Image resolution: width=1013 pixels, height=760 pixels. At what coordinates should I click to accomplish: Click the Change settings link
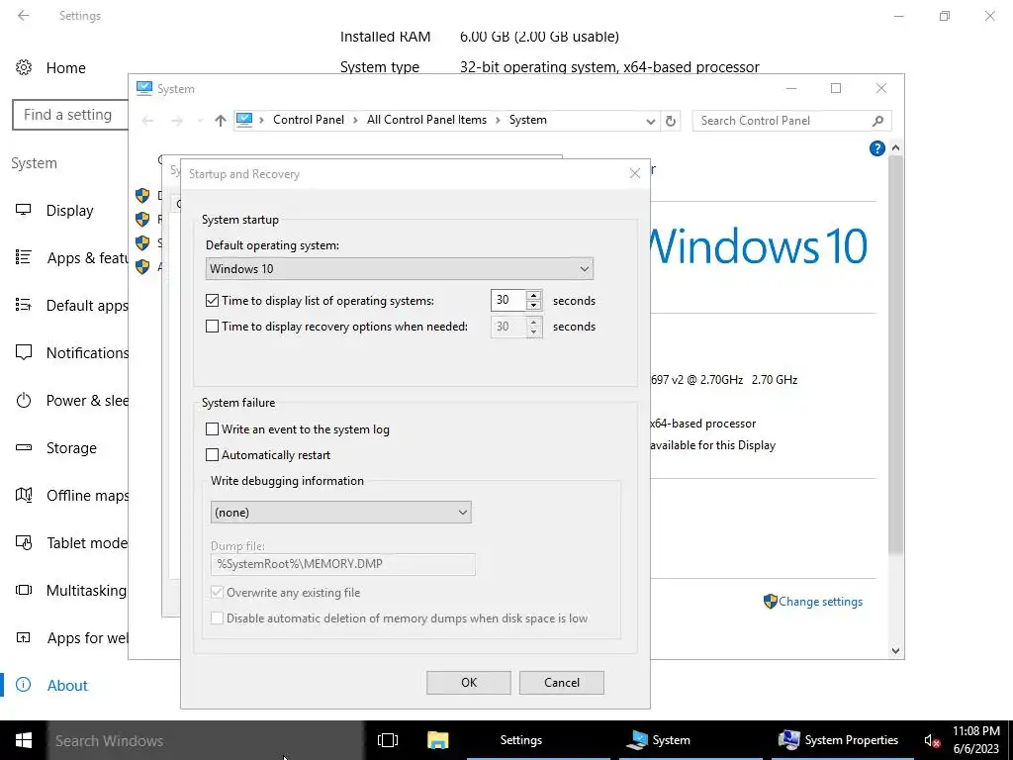(x=820, y=602)
